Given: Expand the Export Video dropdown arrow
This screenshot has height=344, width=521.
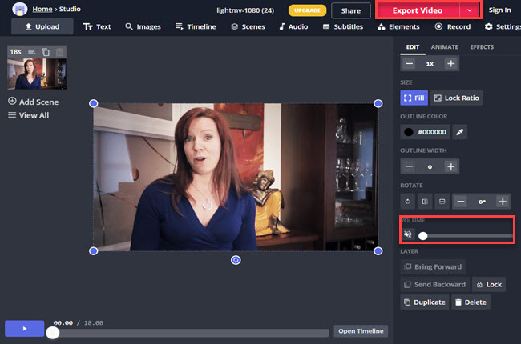Looking at the screenshot, I should click(470, 10).
